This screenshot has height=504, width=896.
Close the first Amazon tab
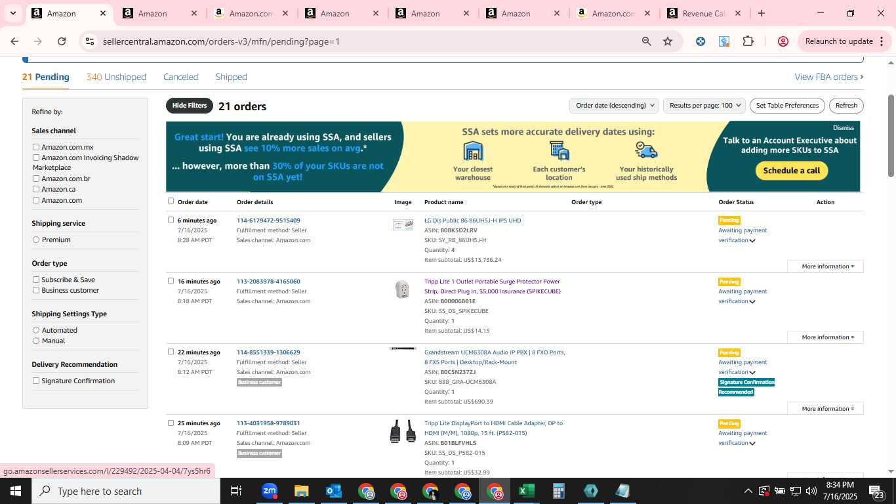pyautogui.click(x=103, y=13)
